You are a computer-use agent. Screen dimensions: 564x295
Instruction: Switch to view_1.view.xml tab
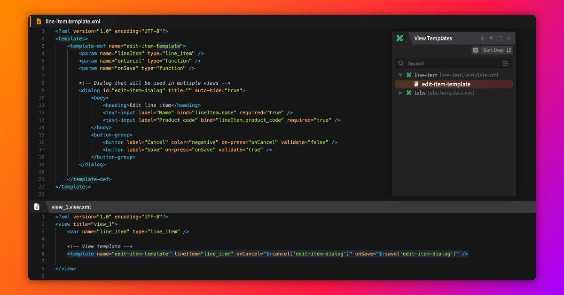71,207
